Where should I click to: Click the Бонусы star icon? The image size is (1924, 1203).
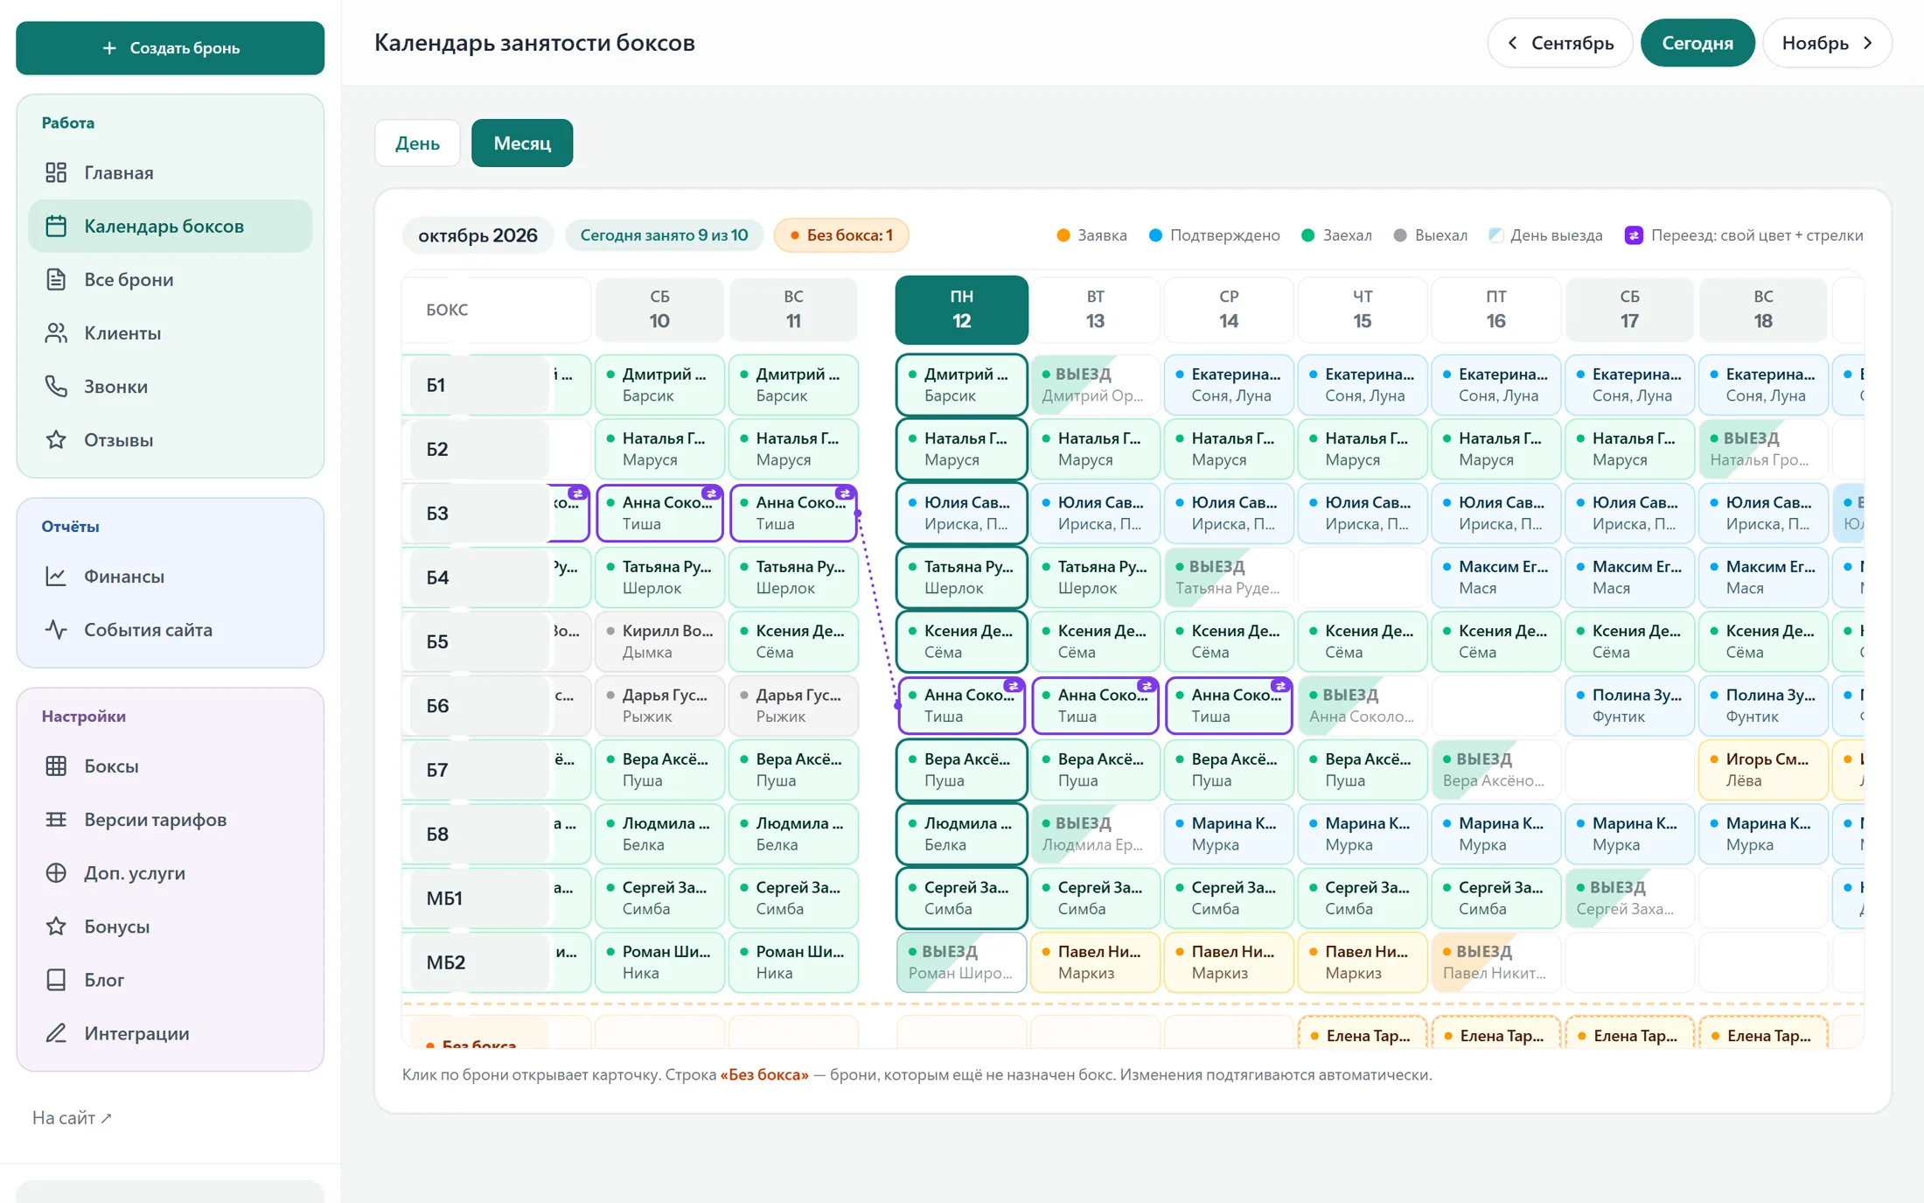[56, 926]
